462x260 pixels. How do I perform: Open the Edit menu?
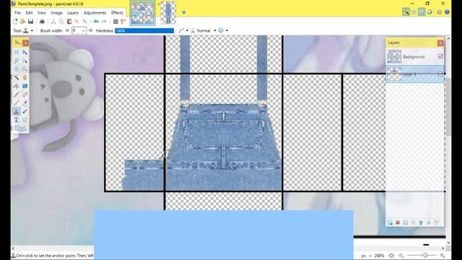point(29,13)
